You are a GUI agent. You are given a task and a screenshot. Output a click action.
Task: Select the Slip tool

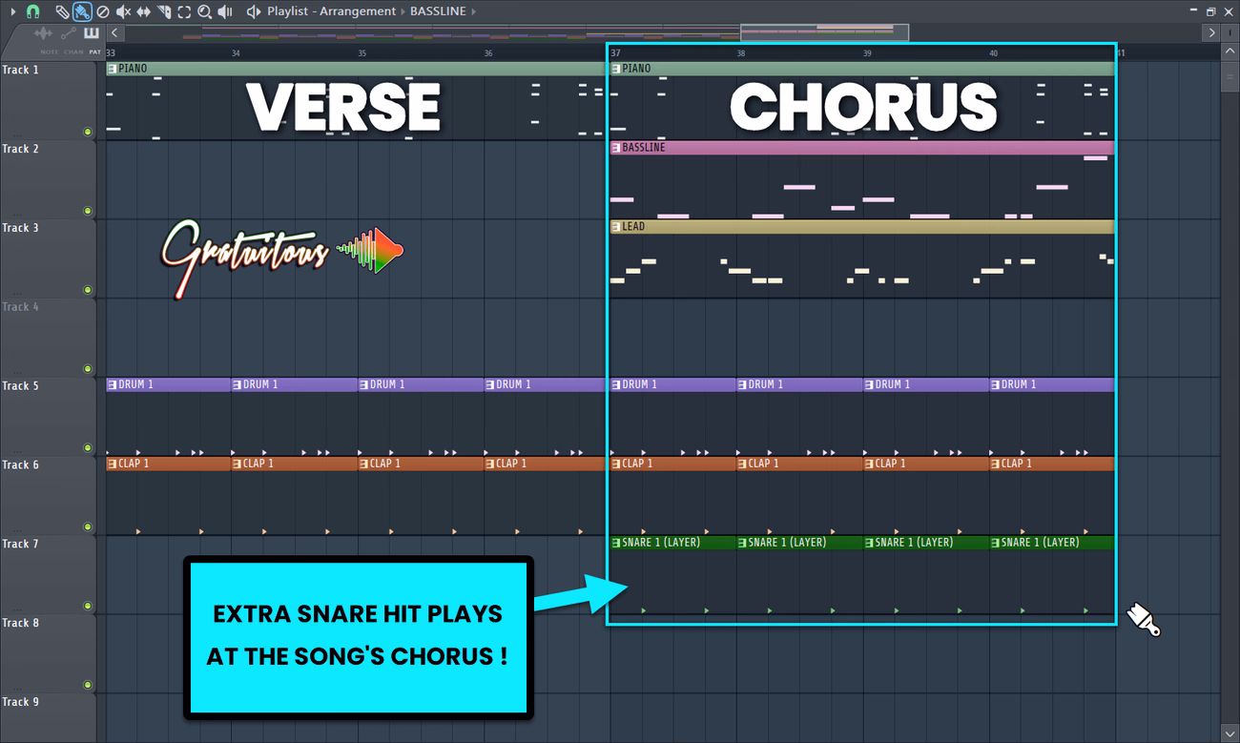point(144,11)
